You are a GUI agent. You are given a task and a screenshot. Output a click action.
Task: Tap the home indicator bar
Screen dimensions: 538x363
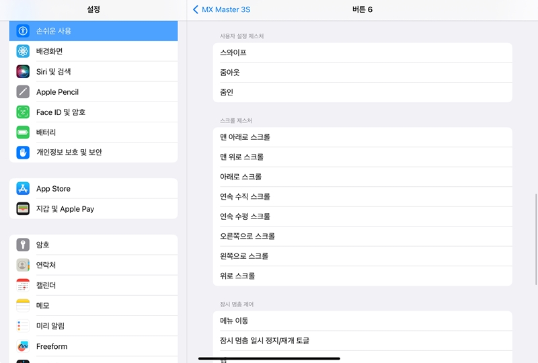click(269, 358)
